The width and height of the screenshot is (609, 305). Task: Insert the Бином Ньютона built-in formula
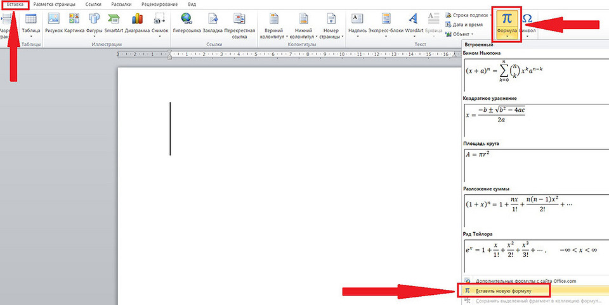tap(501, 71)
